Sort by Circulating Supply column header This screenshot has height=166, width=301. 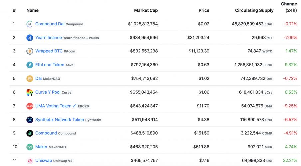point(254,10)
